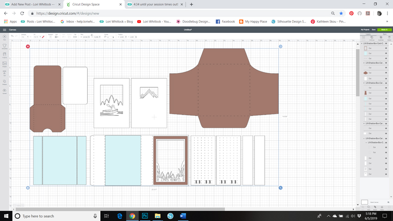
Task: Switch to the Sync tab
Action: (385, 34)
